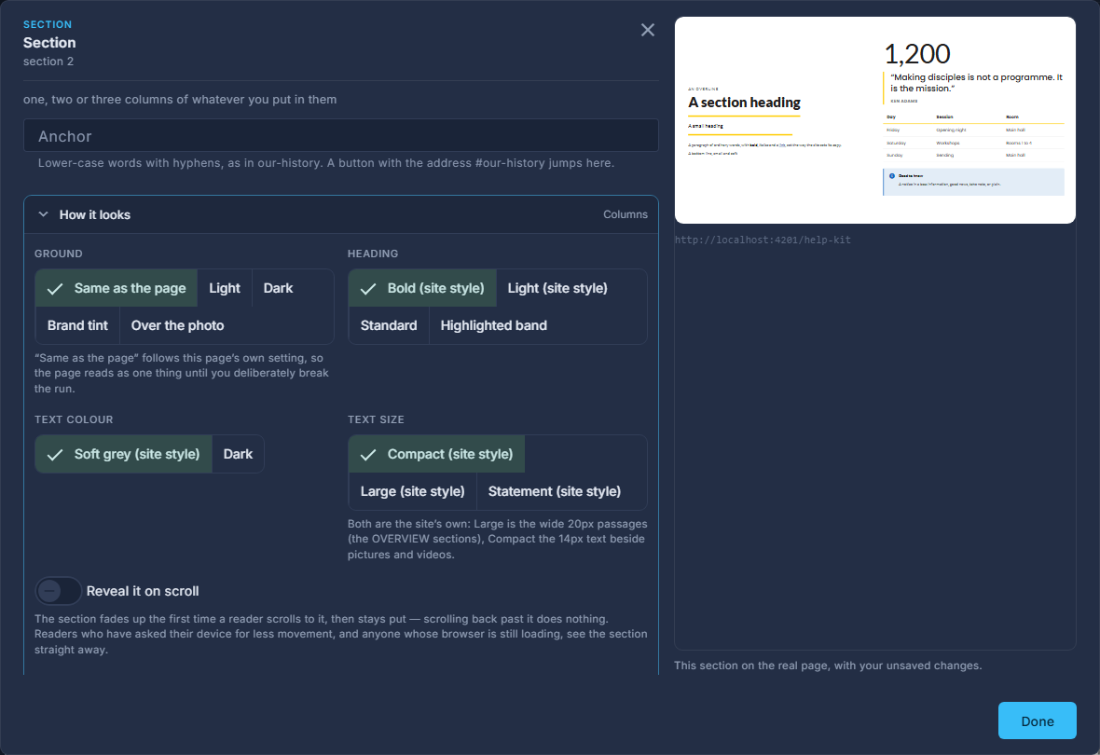Choose the Dark ground option
1100x755 pixels.
279,288
